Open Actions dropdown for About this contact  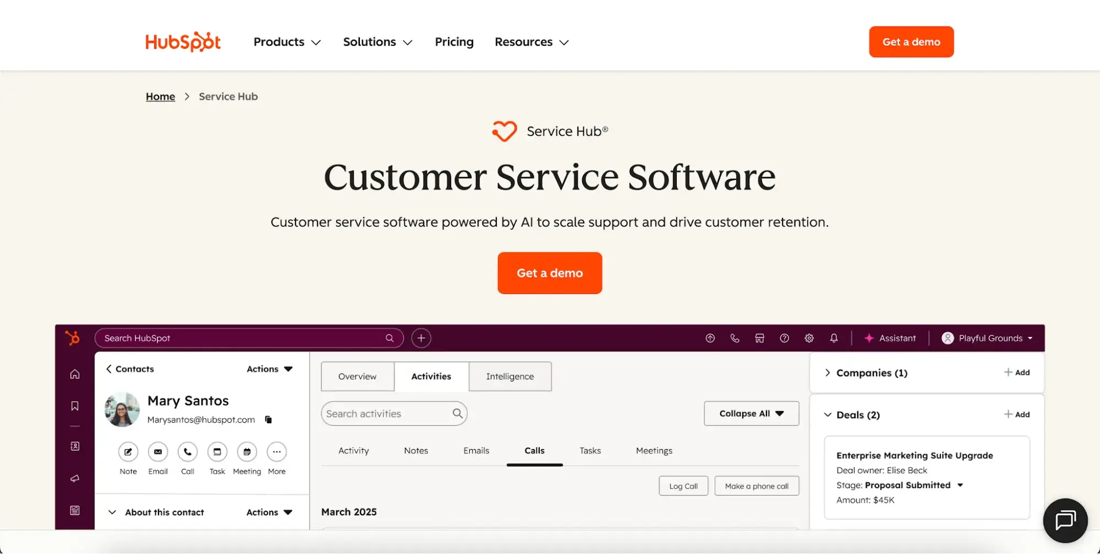[x=269, y=512]
